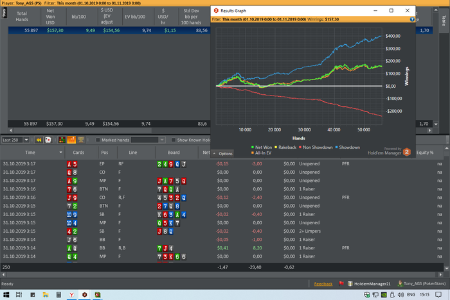Enable the Show Known Hole checkbox
Viewport: 450px width, 300px height.
click(174, 140)
